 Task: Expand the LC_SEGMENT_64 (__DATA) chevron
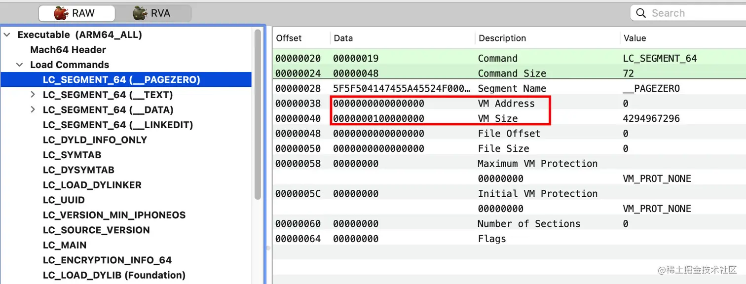click(33, 110)
